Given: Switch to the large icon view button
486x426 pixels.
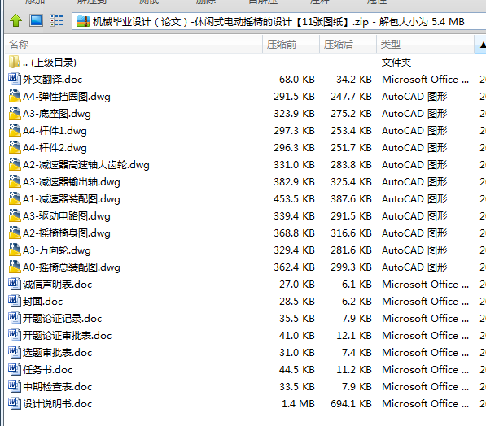Looking at the screenshot, I should point(36,20).
